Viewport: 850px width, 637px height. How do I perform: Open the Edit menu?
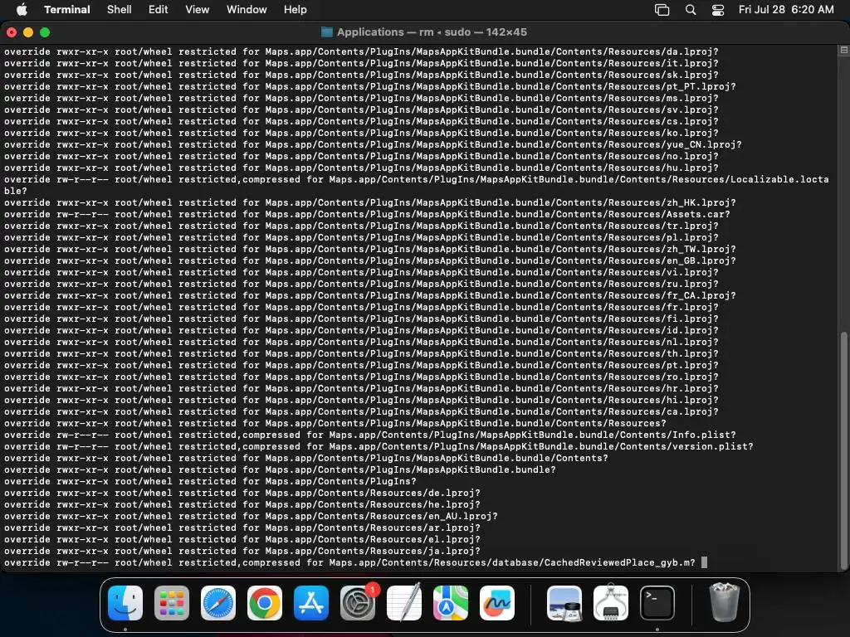(x=158, y=9)
